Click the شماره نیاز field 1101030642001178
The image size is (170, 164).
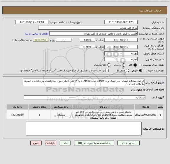click(x=121, y=22)
